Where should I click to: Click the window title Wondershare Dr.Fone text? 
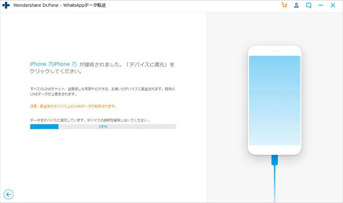click(x=59, y=5)
